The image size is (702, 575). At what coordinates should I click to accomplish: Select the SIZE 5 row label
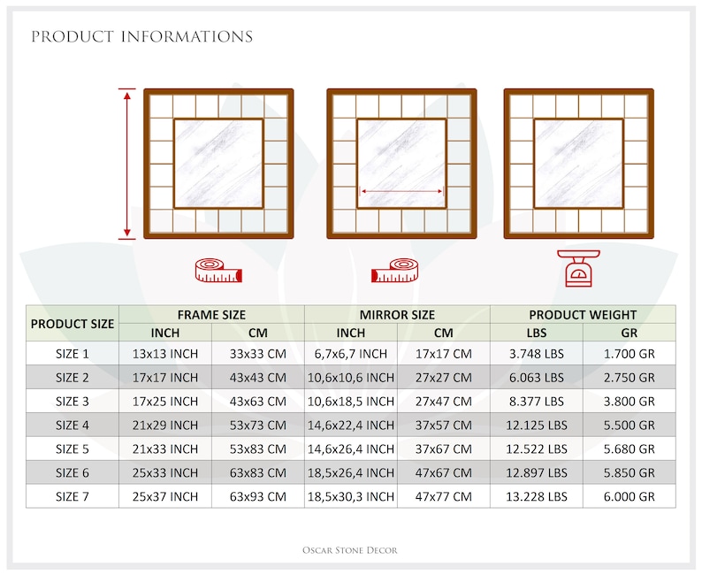[x=72, y=448]
